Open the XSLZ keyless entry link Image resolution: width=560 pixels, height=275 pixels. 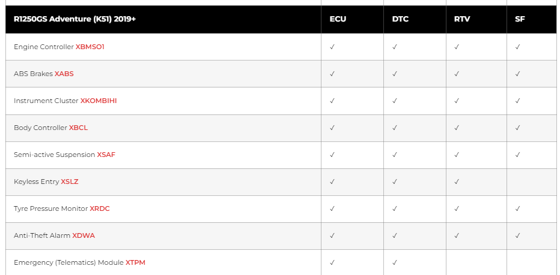click(70, 182)
